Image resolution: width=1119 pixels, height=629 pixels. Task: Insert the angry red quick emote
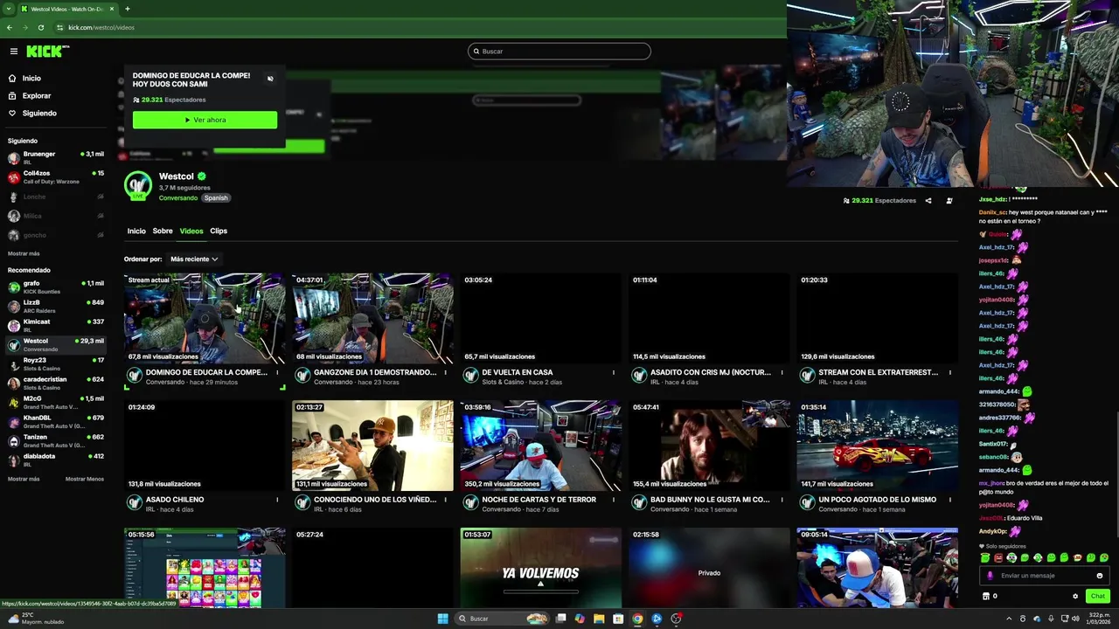pyautogui.click(x=998, y=557)
